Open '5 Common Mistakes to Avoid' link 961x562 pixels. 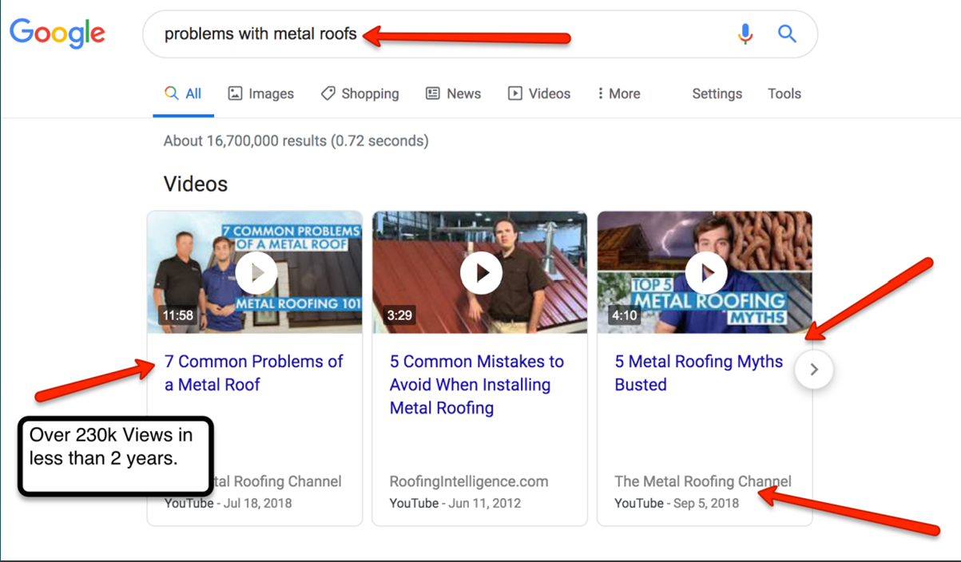pos(477,385)
